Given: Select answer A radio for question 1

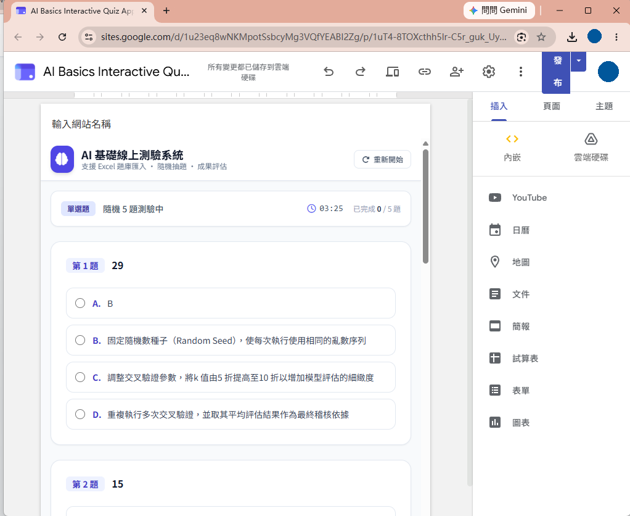Looking at the screenshot, I should point(80,303).
